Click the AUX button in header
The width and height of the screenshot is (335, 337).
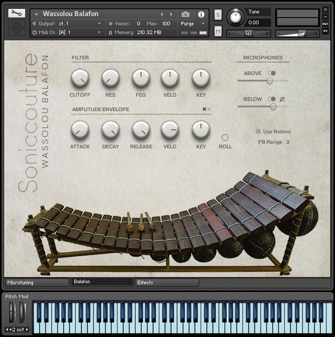pyautogui.click(x=325, y=24)
